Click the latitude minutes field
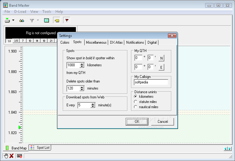This screenshot has width=235, height=161. tap(151, 58)
